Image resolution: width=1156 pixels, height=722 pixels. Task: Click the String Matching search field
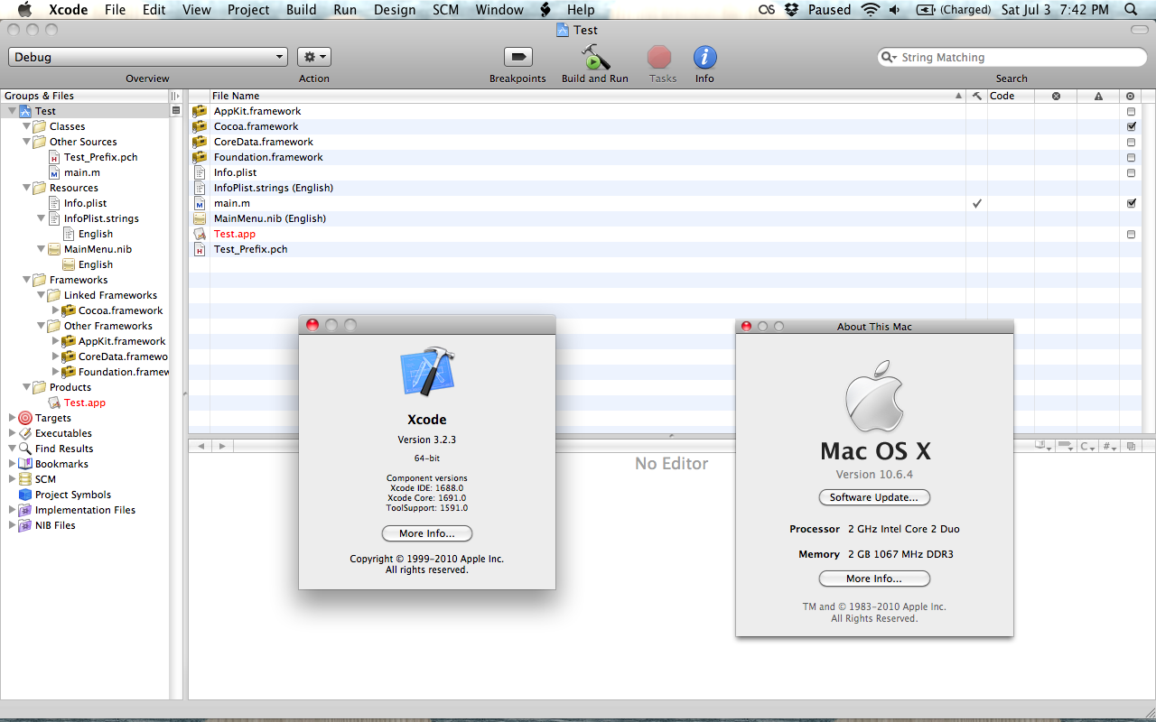pos(1012,57)
